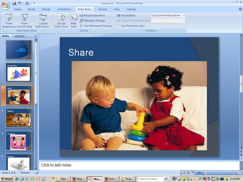Launch Internet Explorer from quick launch
The width and height of the screenshot is (243, 182).
click(17, 179)
